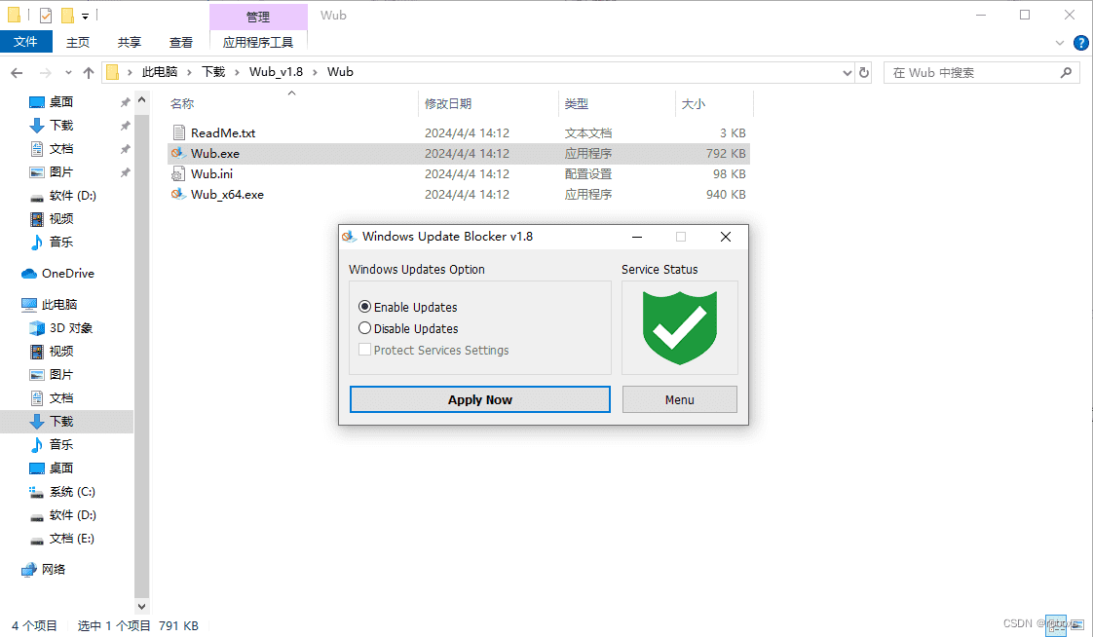This screenshot has height=637, width=1093.
Task: Click the green shield Service Status icon
Action: [x=680, y=327]
